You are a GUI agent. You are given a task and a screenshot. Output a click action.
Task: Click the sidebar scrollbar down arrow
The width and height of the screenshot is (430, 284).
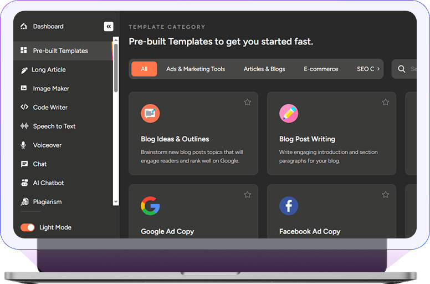pos(116,202)
